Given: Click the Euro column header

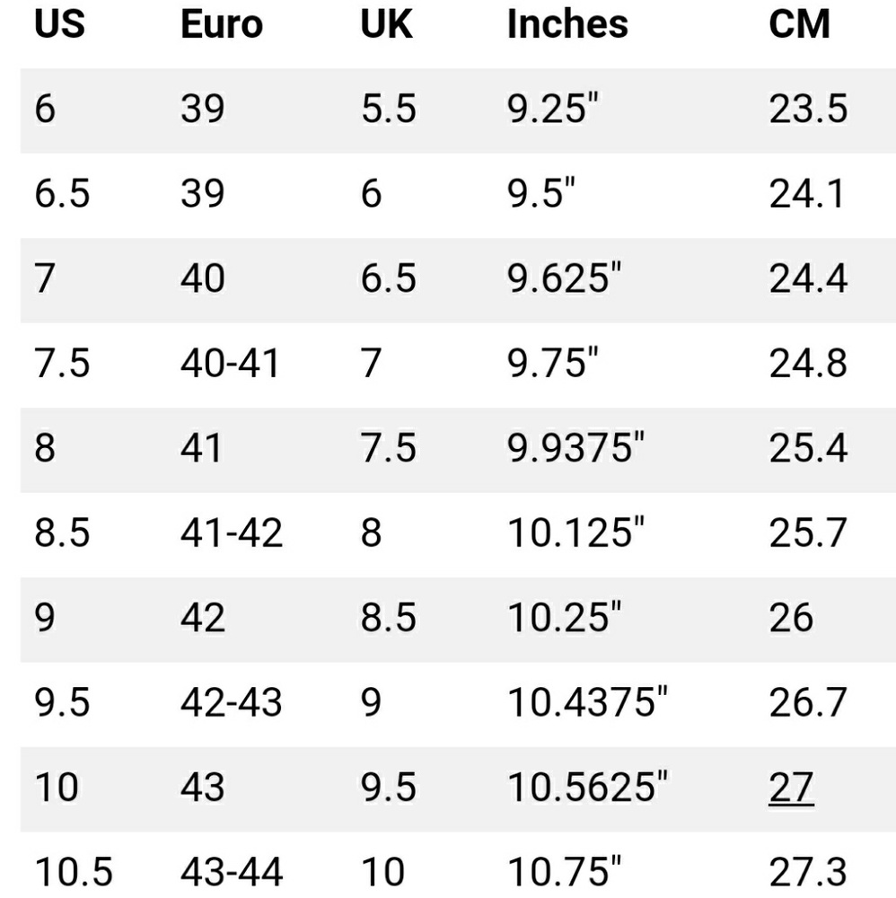Looking at the screenshot, I should coord(222,24).
